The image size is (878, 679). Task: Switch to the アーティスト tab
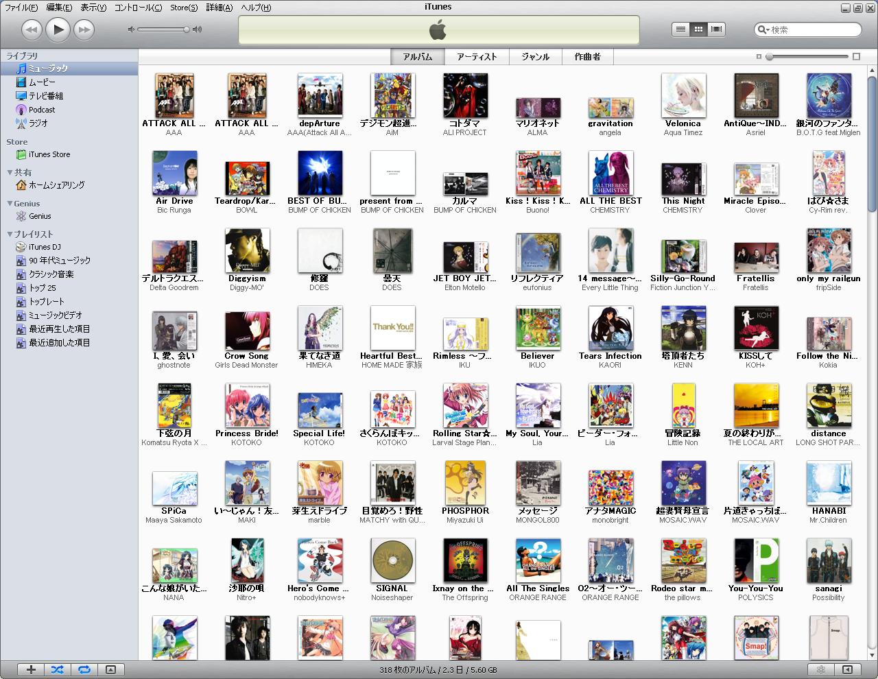point(477,57)
